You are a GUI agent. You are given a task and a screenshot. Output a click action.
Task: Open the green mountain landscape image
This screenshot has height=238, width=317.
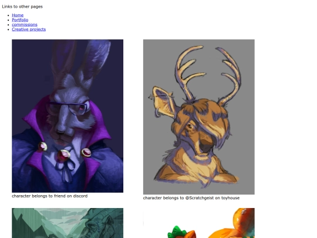point(68,223)
